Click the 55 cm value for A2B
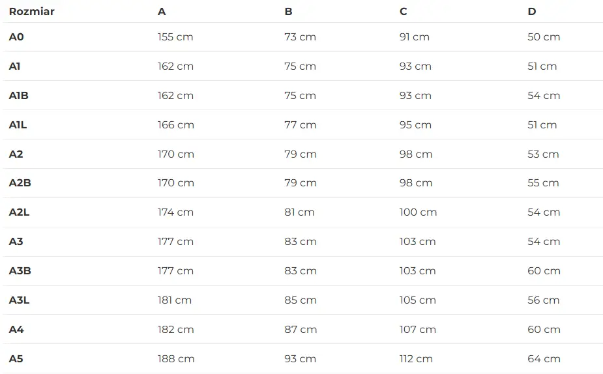Screen dimensions: 603x374 coord(543,183)
